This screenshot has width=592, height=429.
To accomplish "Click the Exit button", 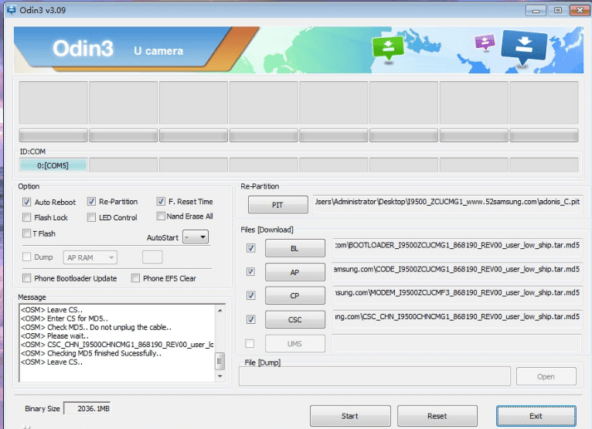I will [536, 416].
